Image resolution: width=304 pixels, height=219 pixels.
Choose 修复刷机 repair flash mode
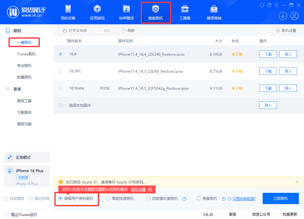[199, 198]
